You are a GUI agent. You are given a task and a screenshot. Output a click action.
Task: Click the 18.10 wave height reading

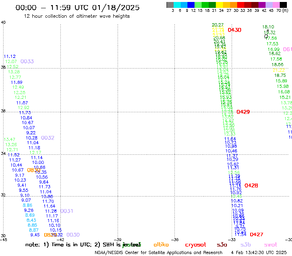tap(268, 27)
